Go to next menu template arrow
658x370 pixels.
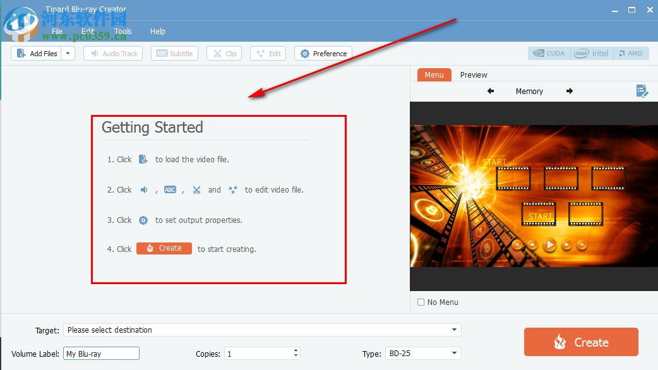[569, 91]
